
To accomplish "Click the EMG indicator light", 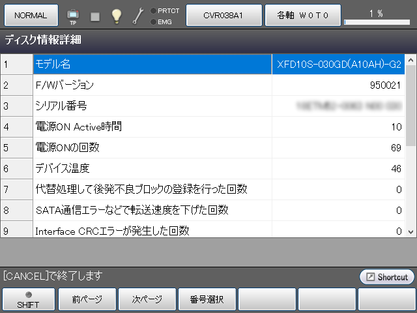I will click(x=152, y=22).
